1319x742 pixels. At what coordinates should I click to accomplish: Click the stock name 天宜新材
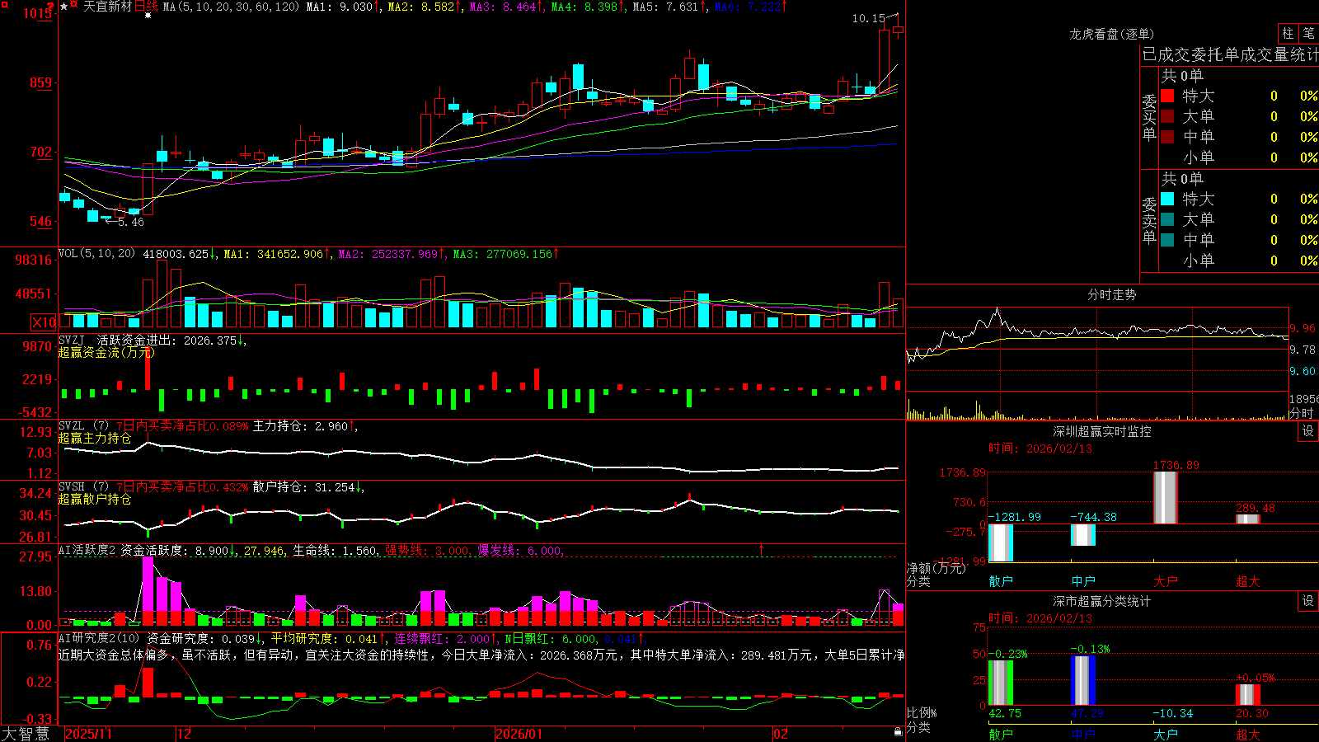point(107,7)
